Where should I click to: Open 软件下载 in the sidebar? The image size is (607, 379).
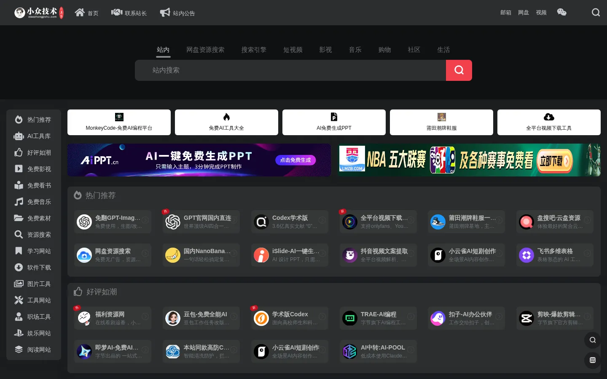pos(34,267)
